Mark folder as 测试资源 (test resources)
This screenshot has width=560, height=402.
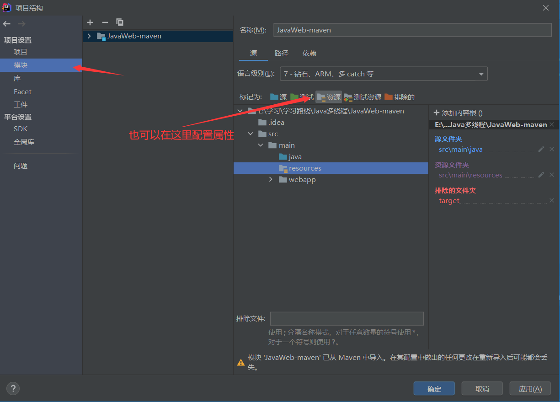(363, 97)
